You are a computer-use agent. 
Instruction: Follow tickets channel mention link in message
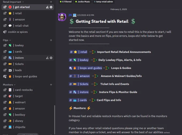click(x=79, y=84)
